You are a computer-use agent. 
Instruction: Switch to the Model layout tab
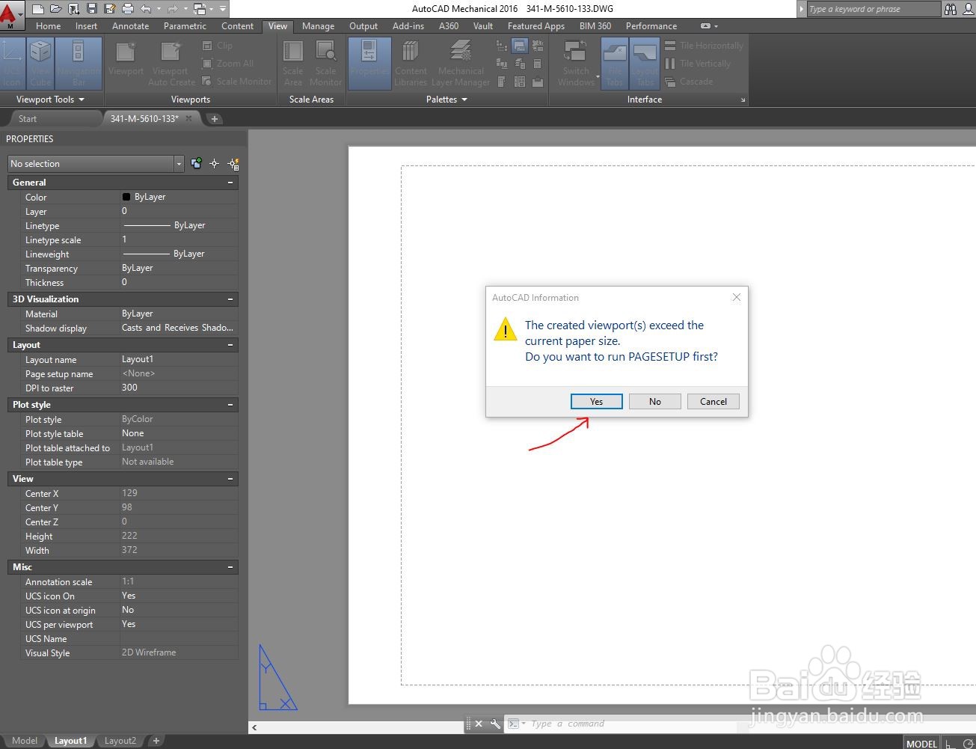coord(24,741)
